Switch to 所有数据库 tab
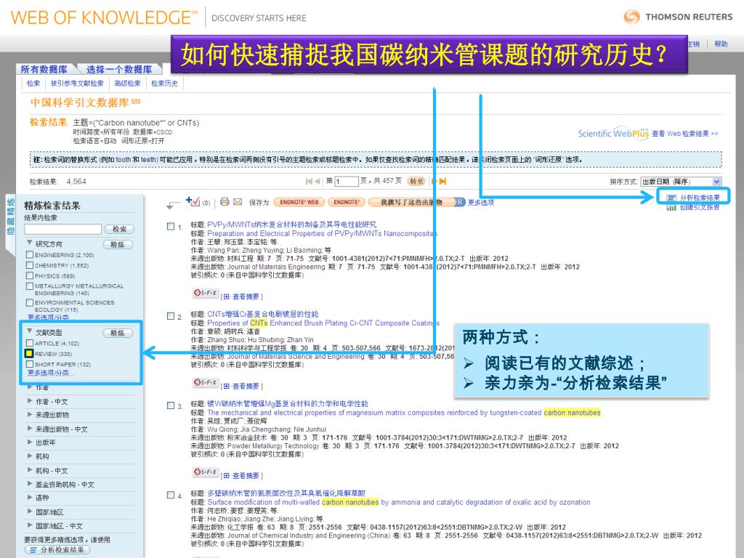 [44, 69]
